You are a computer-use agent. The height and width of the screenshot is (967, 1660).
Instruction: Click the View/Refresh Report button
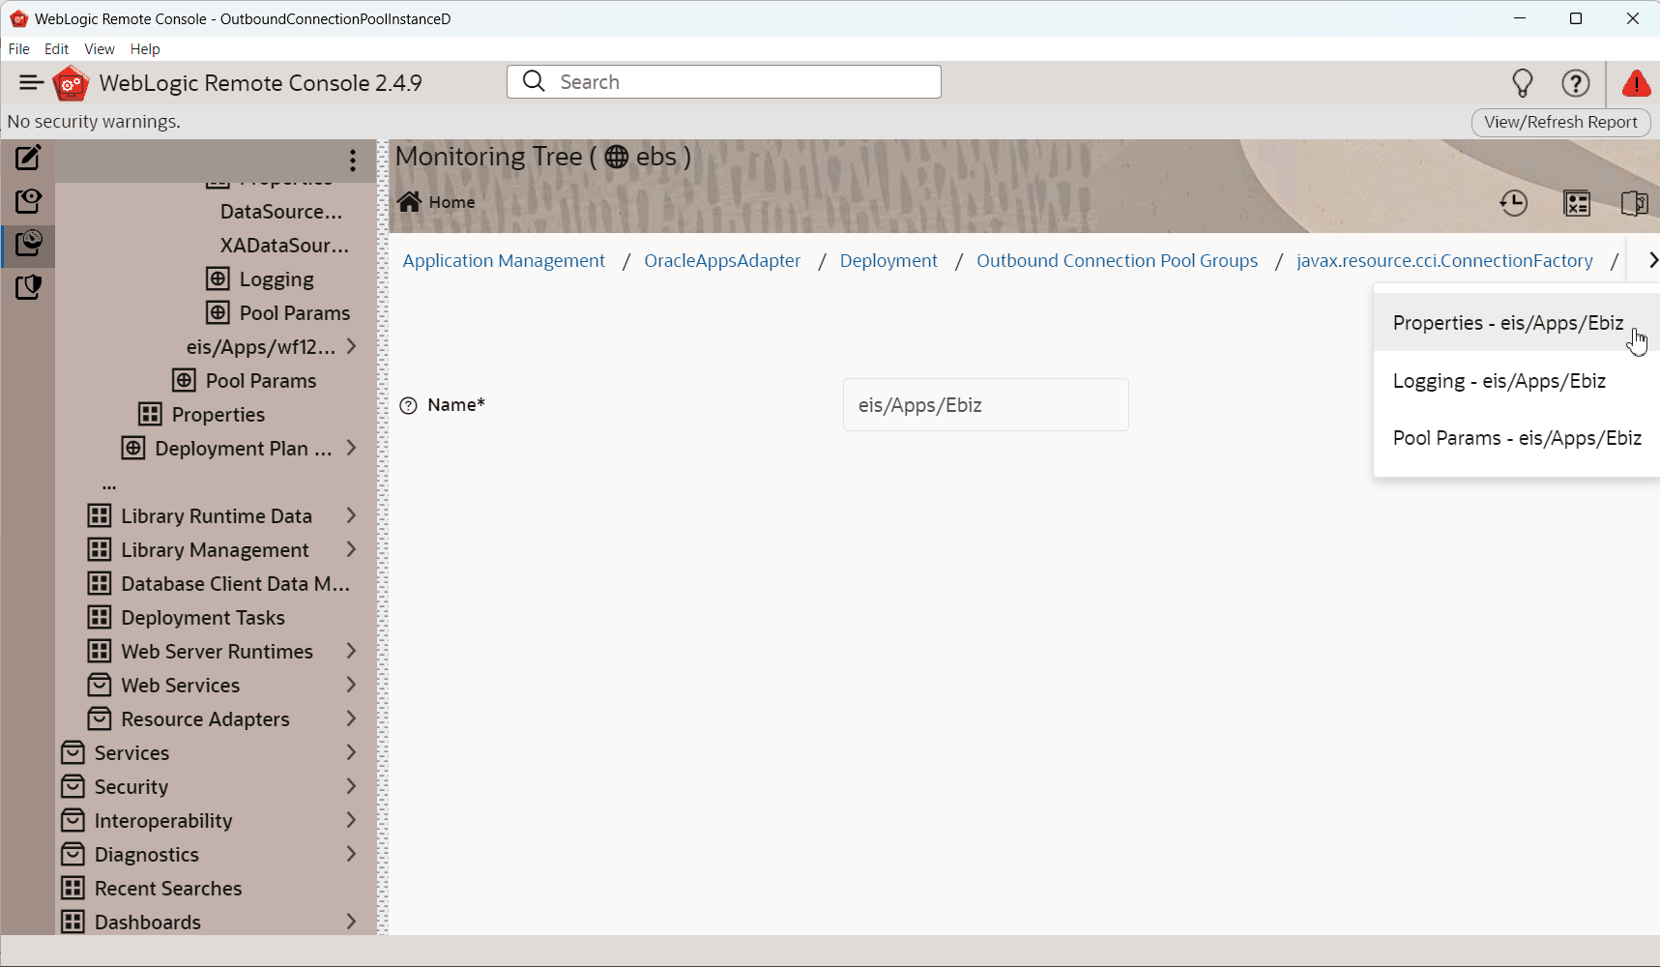coord(1560,122)
